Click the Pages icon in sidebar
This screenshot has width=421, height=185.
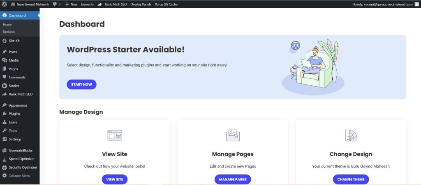(x=4, y=69)
